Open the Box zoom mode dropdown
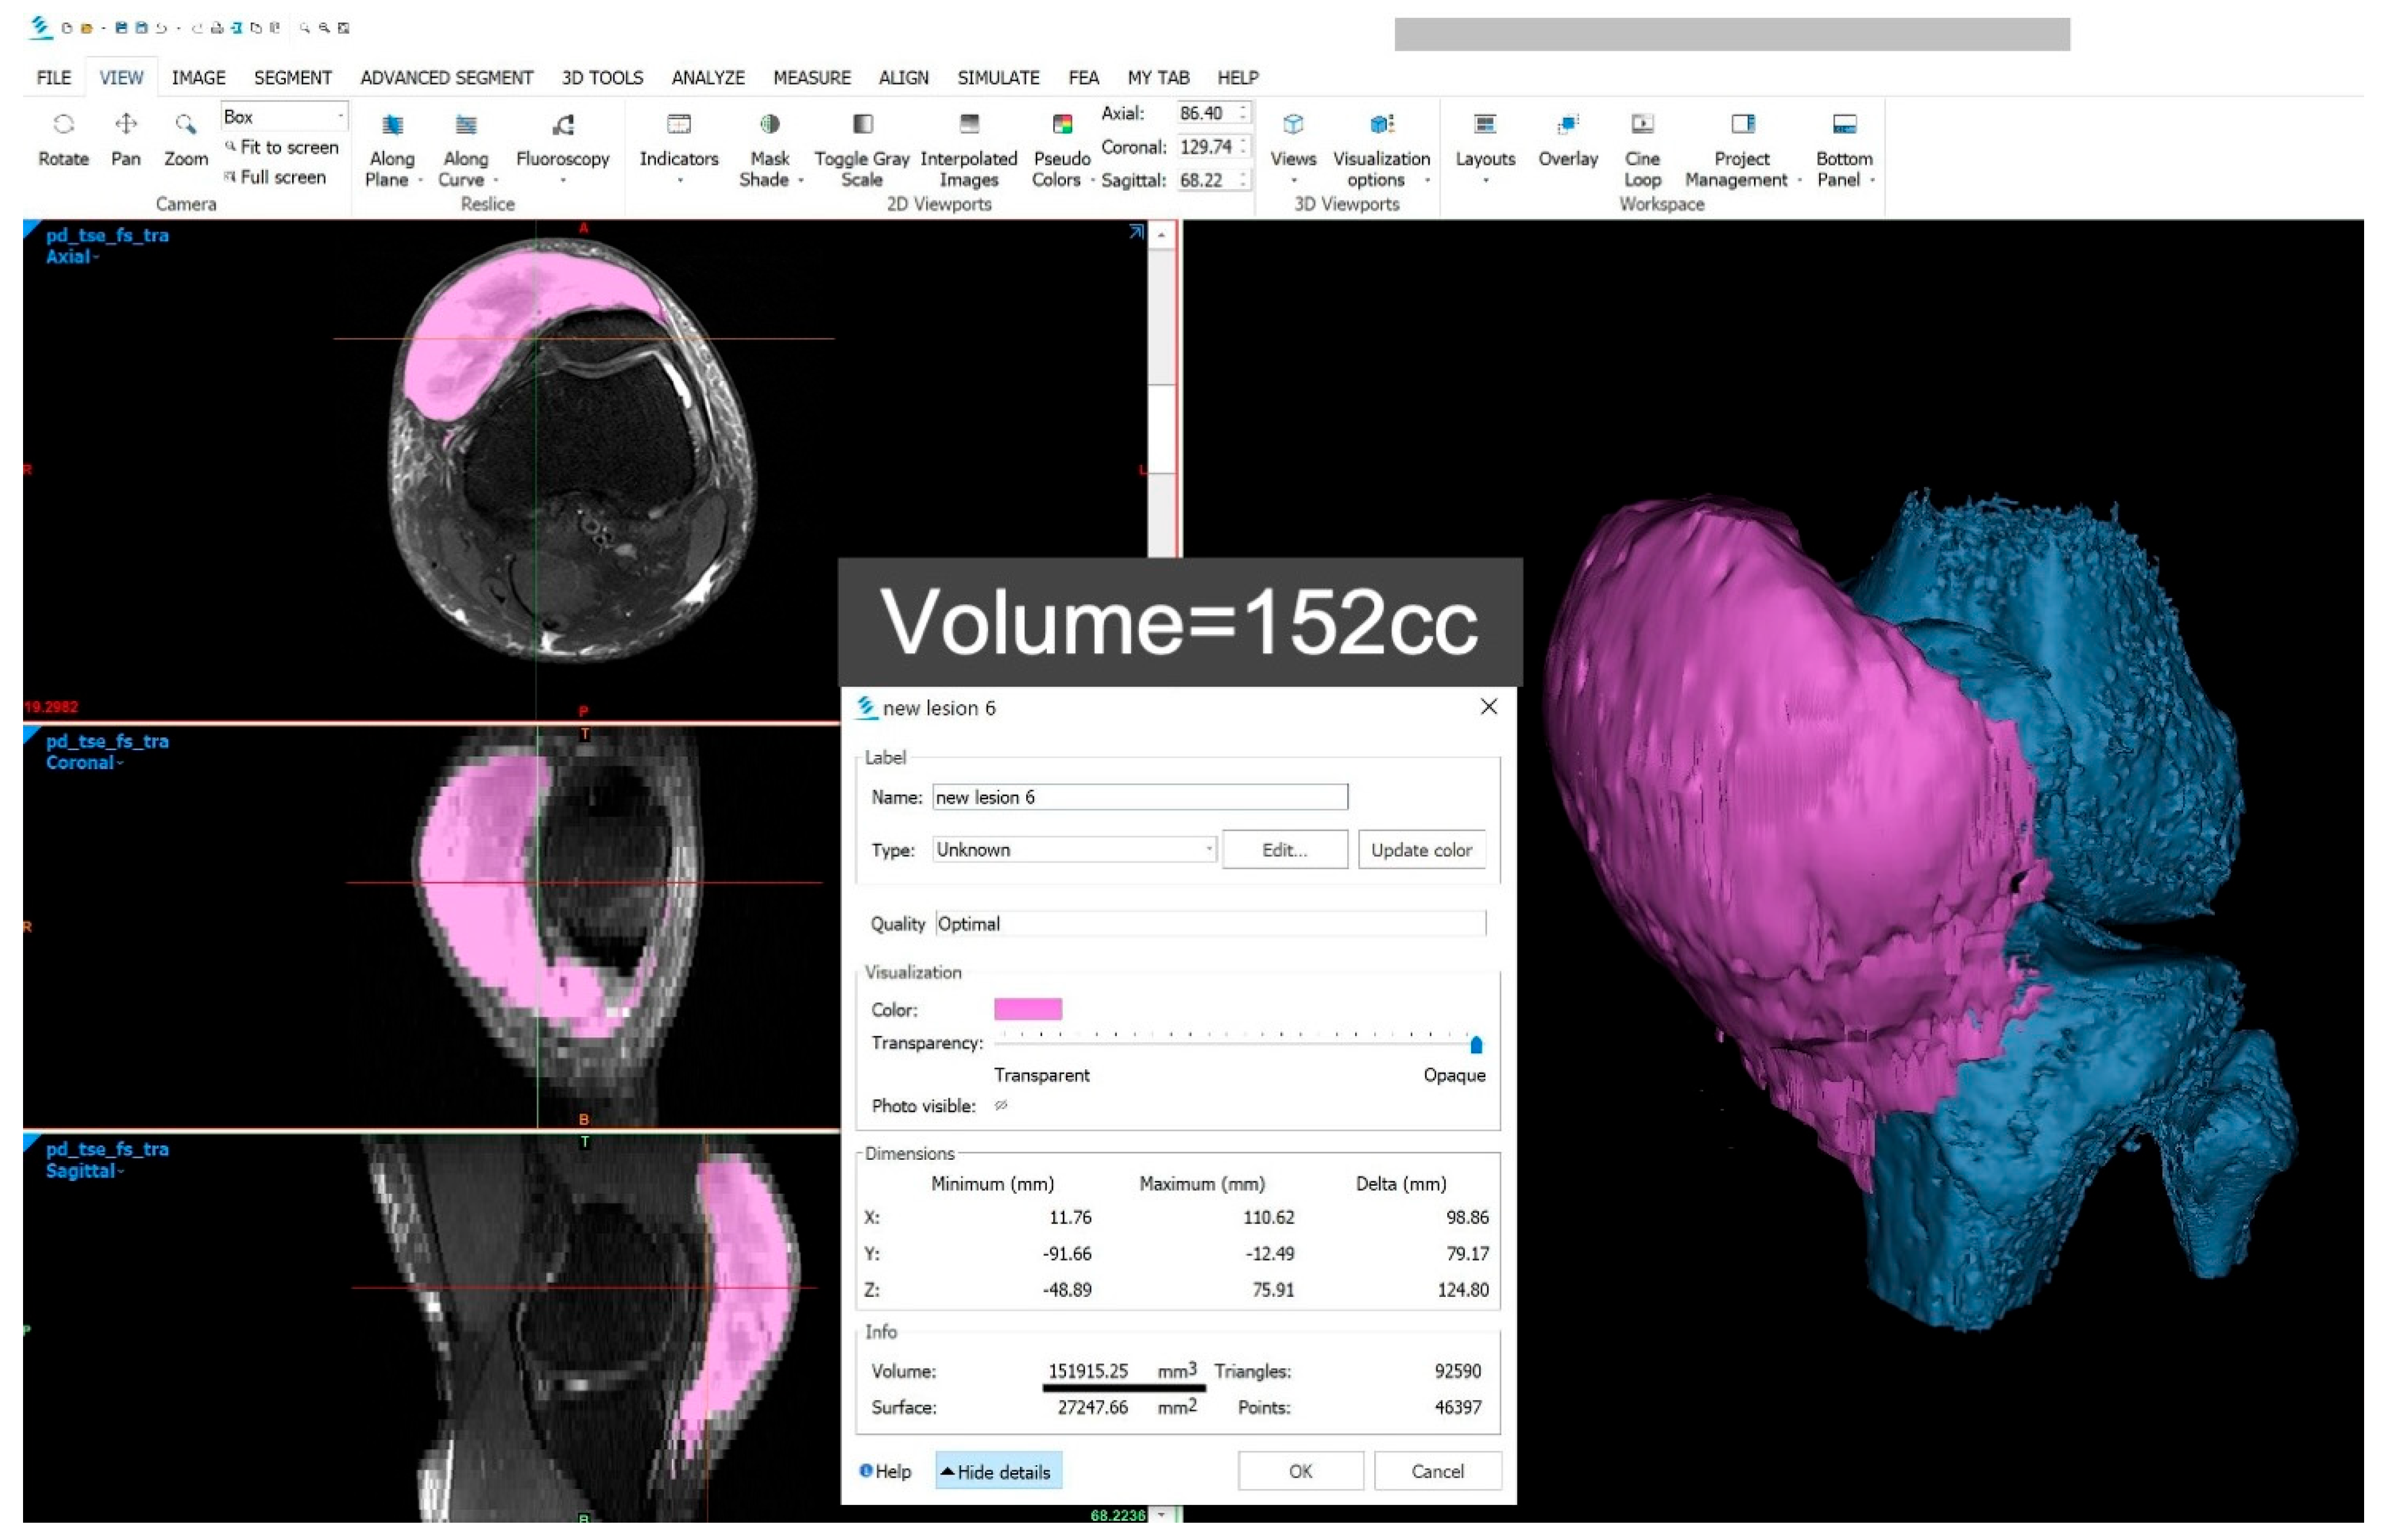 (340, 116)
